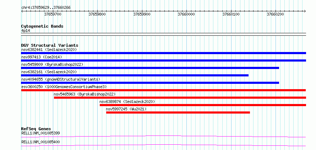
Task: Click label RELL1|NM_001085400
Action: coord(40,142)
